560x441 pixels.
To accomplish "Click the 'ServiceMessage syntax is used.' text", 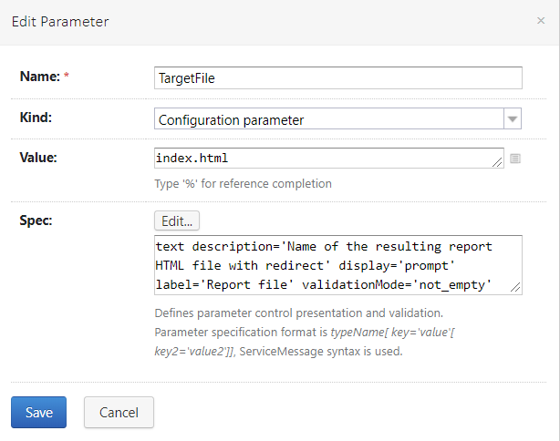I will click(x=321, y=352).
